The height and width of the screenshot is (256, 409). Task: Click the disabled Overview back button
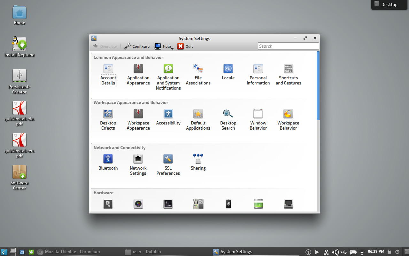click(x=105, y=46)
